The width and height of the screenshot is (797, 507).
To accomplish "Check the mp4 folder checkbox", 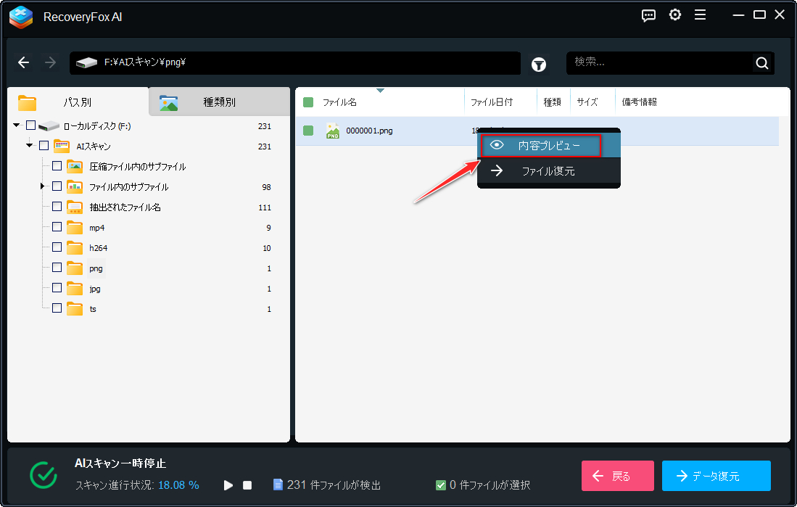I will [x=57, y=227].
